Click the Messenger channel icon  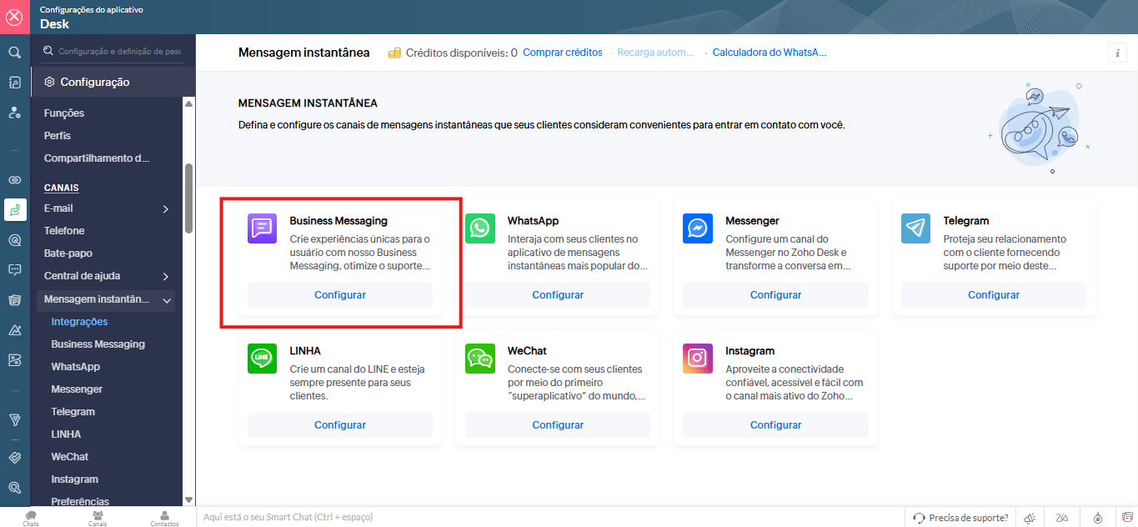(697, 228)
